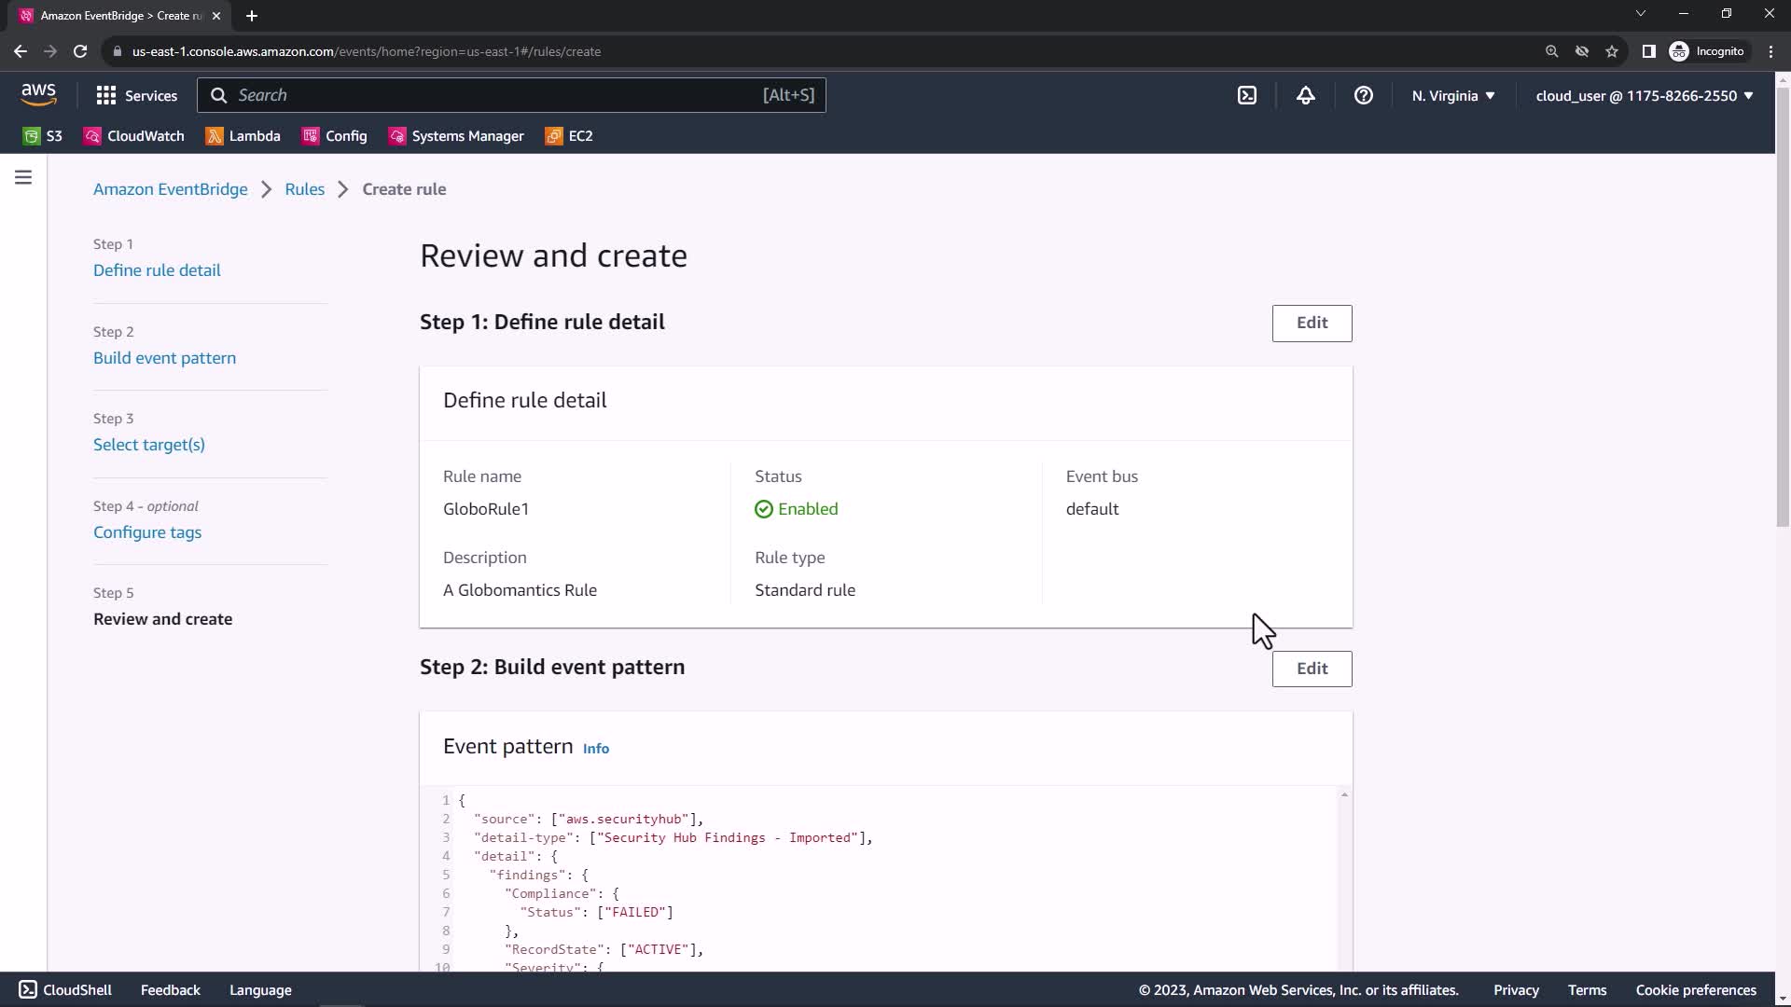Go to Step 2 Build event pattern
Screen dimensions: 1791x1007
(x=164, y=358)
